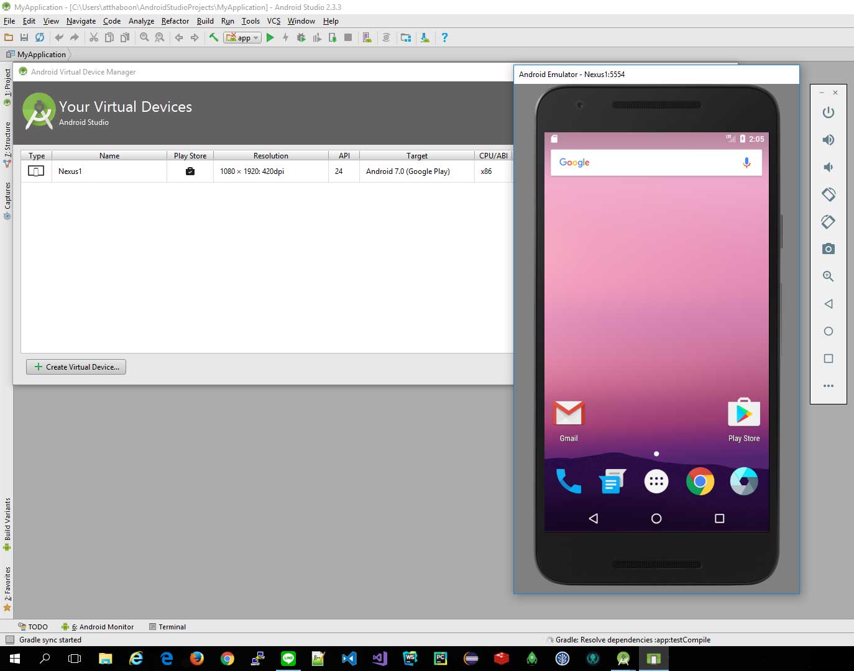Click the Help question mark icon
The image size is (854, 671).
444,37
